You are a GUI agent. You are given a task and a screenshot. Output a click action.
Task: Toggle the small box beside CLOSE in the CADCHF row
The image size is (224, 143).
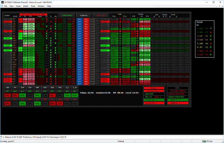[98, 31]
